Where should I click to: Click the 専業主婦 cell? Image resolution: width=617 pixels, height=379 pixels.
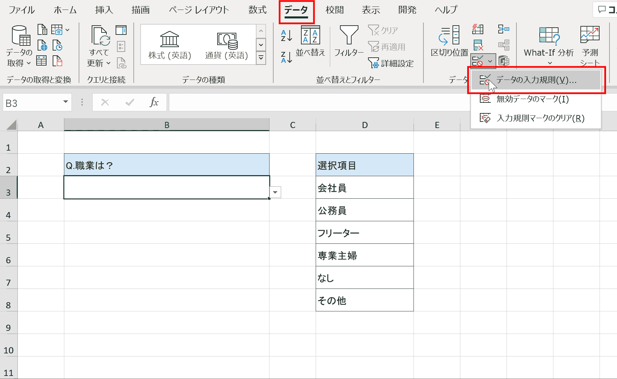click(x=365, y=255)
